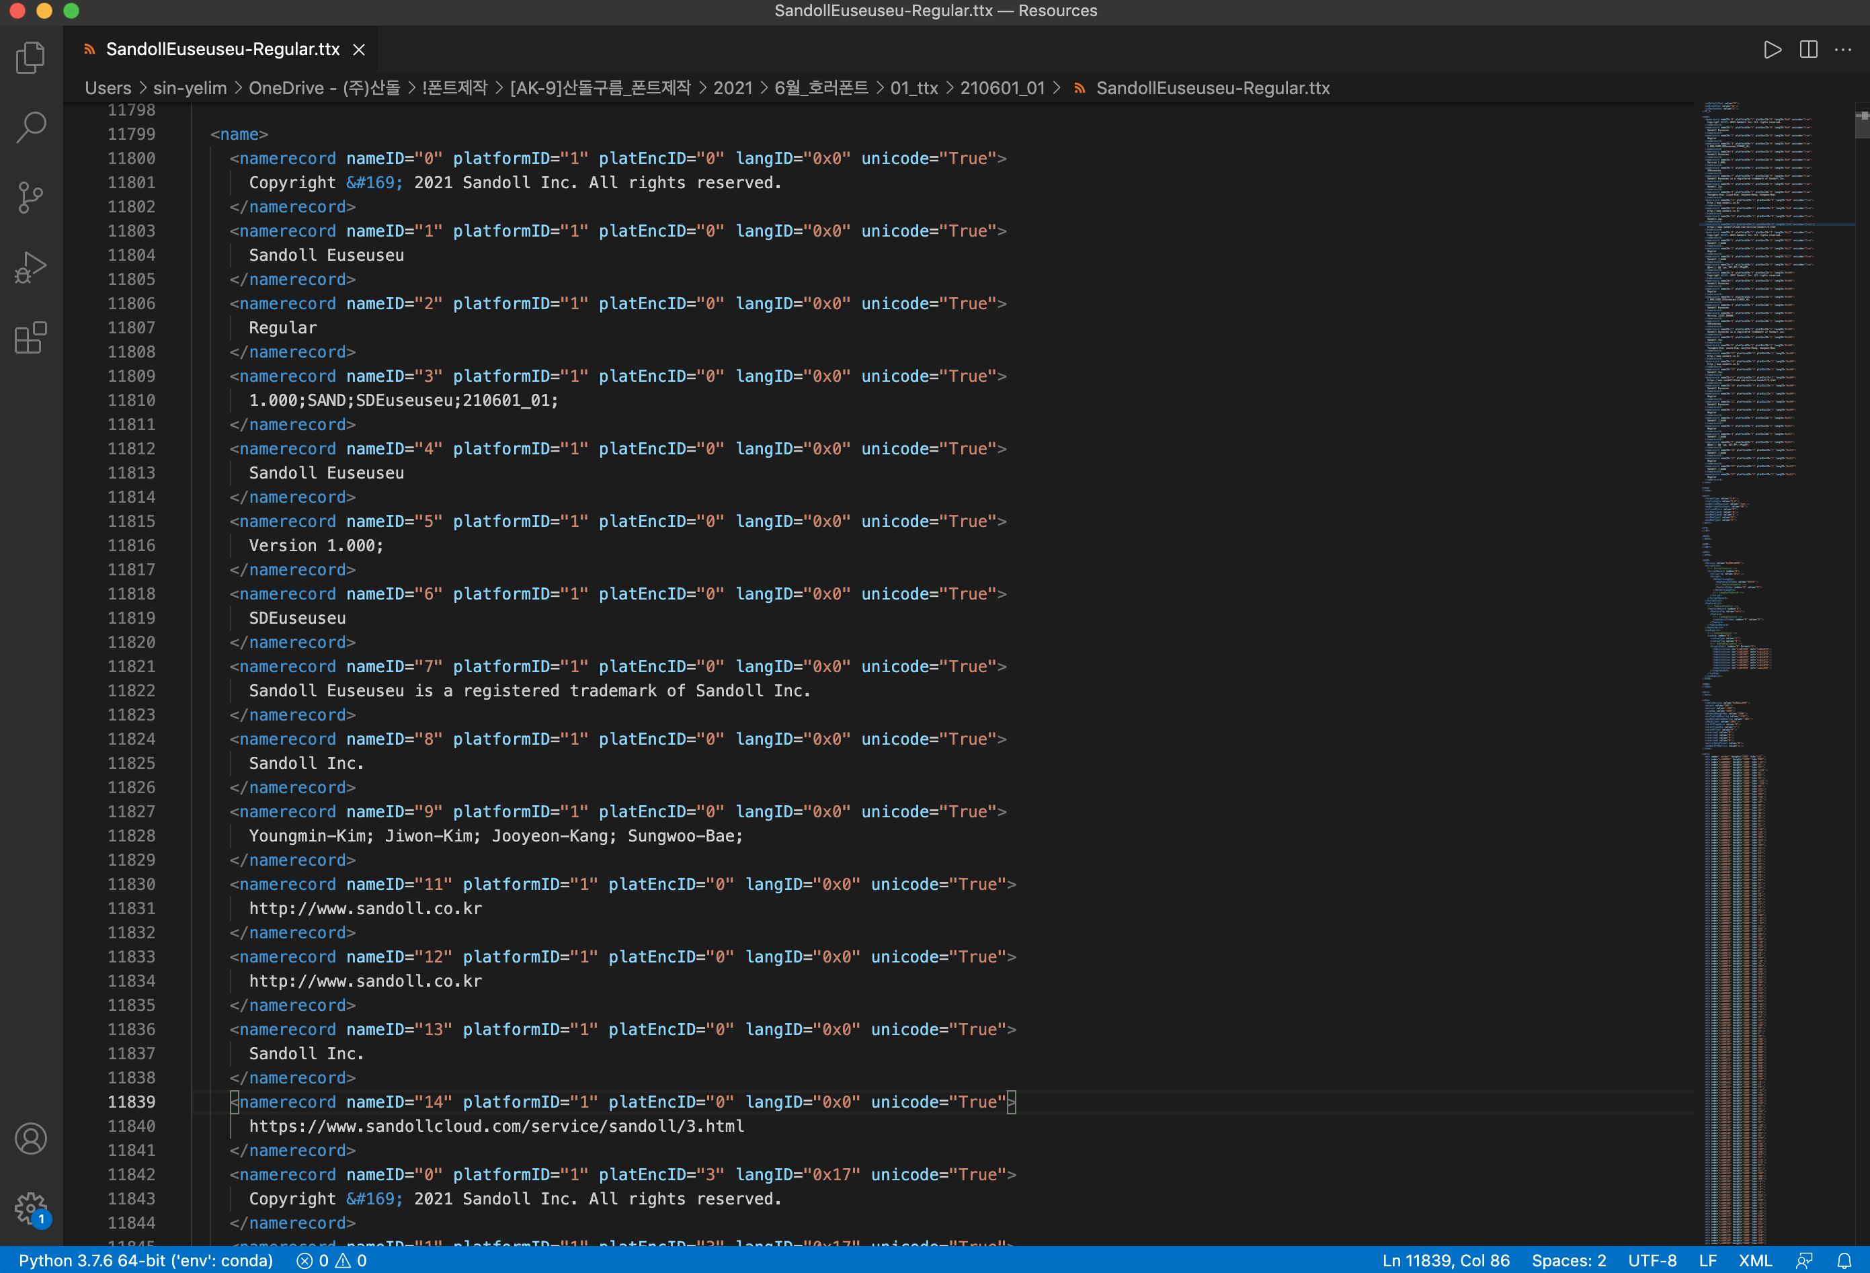Click 'SDEuseuseu' on line 11819
Image resolution: width=1870 pixels, height=1273 pixels.
[x=297, y=617]
